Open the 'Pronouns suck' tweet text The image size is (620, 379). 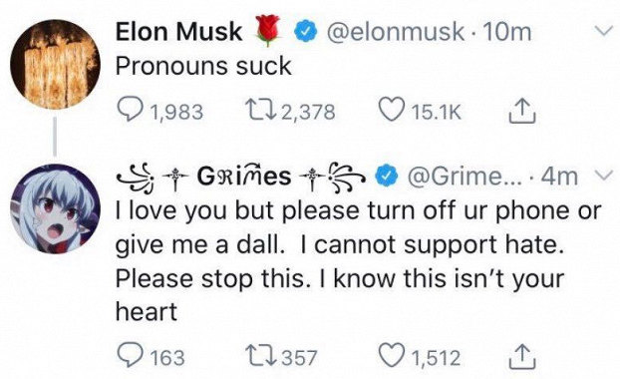pos(203,66)
